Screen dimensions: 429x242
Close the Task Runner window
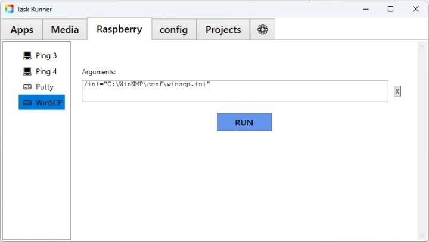coord(416,9)
